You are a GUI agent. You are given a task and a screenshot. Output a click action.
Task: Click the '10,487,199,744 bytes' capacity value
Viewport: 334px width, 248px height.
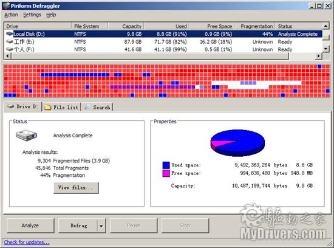click(x=259, y=186)
